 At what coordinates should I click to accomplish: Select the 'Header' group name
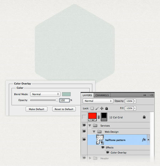tap(105, 158)
